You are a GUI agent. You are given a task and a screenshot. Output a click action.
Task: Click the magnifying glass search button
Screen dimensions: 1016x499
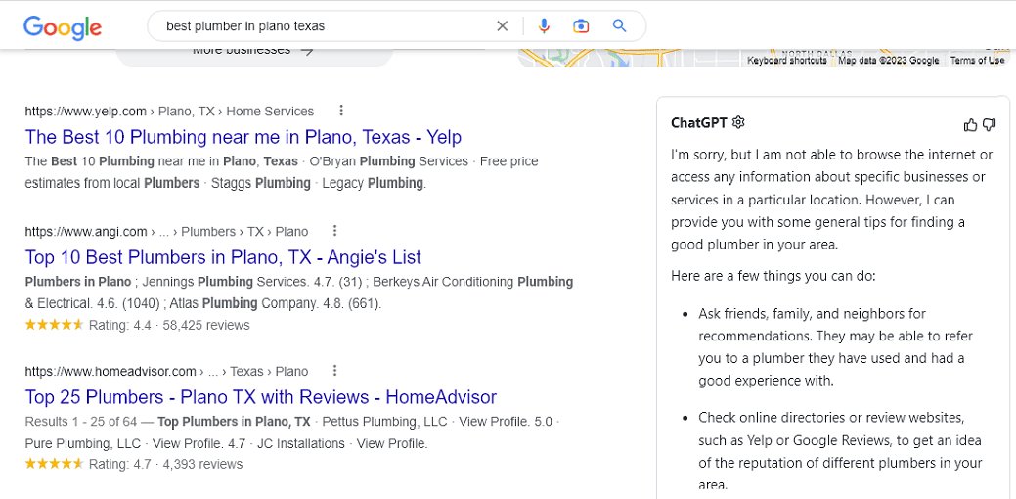tap(619, 25)
